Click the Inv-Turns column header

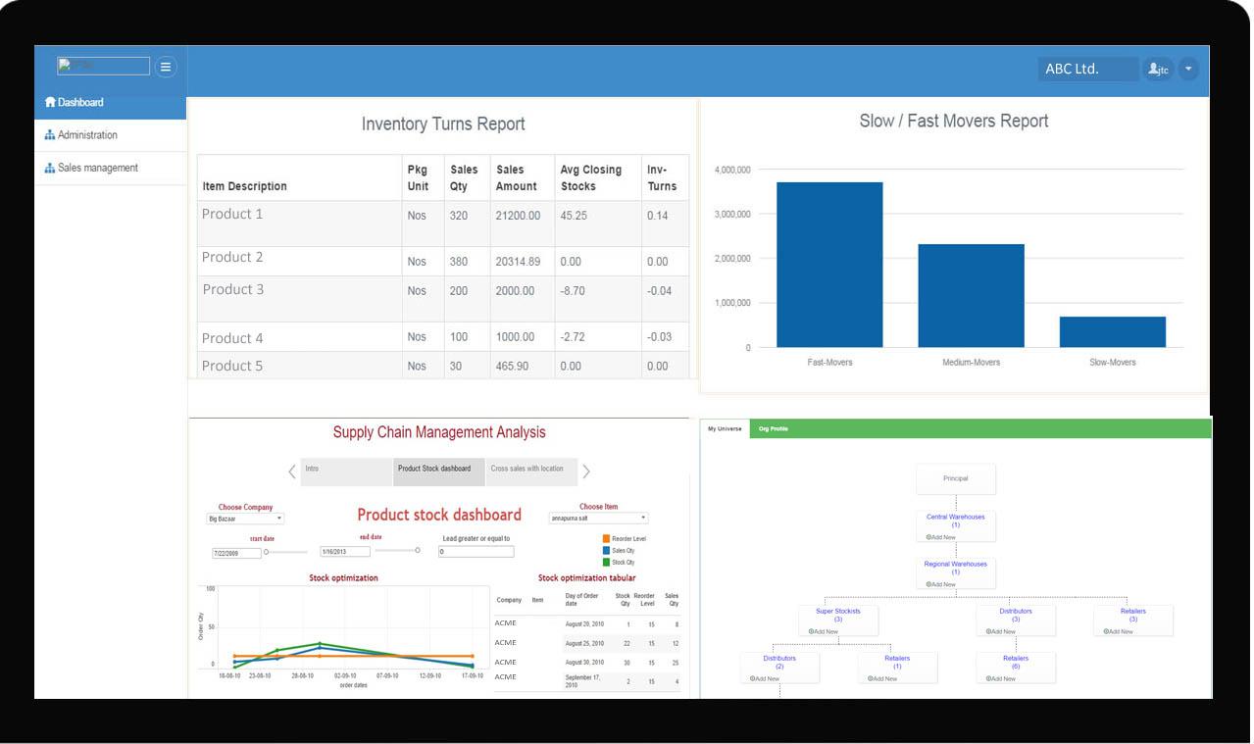[662, 177]
